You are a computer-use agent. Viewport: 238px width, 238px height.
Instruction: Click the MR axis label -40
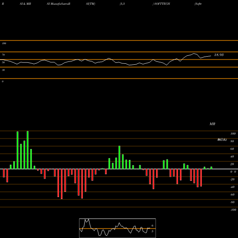232,187
